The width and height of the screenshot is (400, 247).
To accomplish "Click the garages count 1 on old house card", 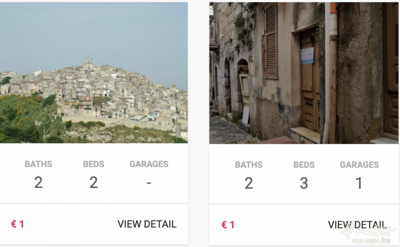I will (359, 183).
